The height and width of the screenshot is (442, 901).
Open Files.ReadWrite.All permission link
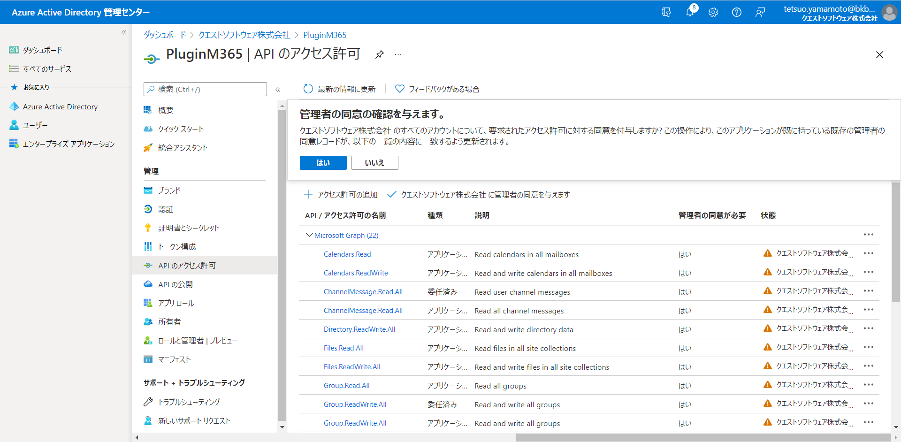[x=352, y=366]
